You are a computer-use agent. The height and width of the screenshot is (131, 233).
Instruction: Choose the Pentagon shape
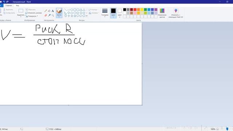tap(72, 13)
